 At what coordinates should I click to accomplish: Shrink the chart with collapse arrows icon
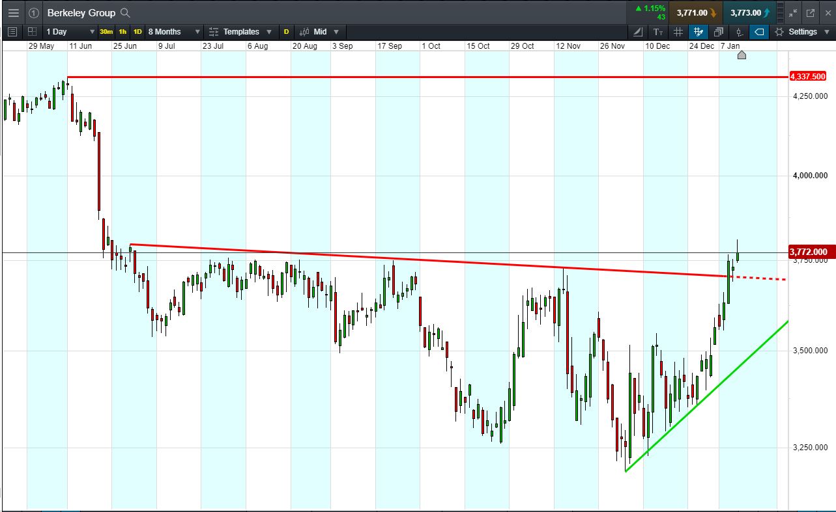[x=793, y=12]
